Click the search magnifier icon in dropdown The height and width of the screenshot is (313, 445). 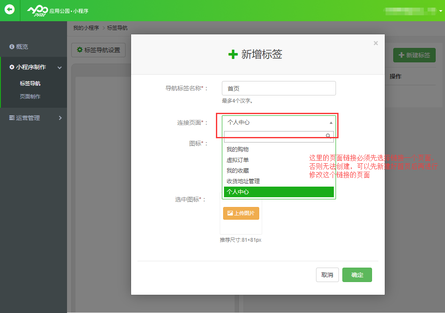328,136
